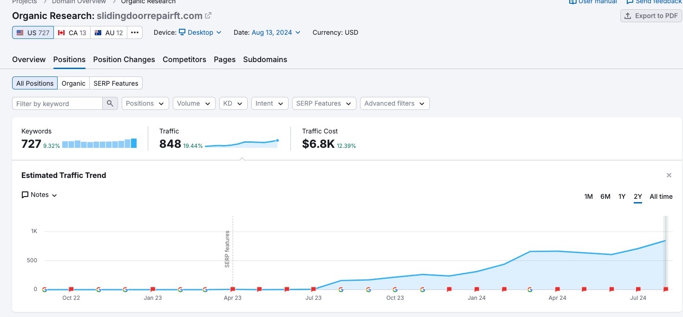Viewport: 683px width, 317px height.
Task: Expand the Advanced filters dropdown
Action: [x=394, y=103]
